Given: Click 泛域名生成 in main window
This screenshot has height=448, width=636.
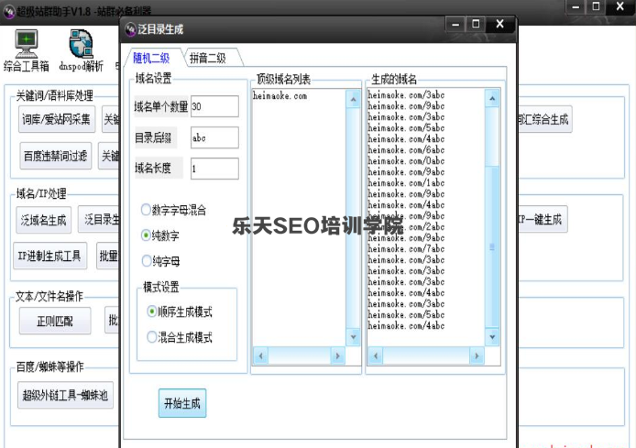Looking at the screenshot, I should tap(43, 220).
